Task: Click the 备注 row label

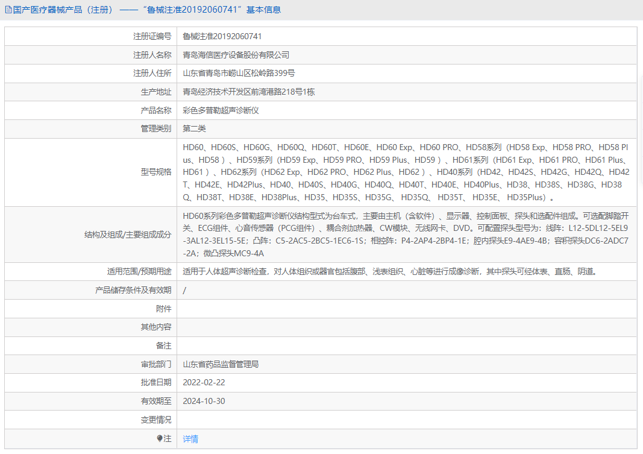Action: pyautogui.click(x=163, y=346)
